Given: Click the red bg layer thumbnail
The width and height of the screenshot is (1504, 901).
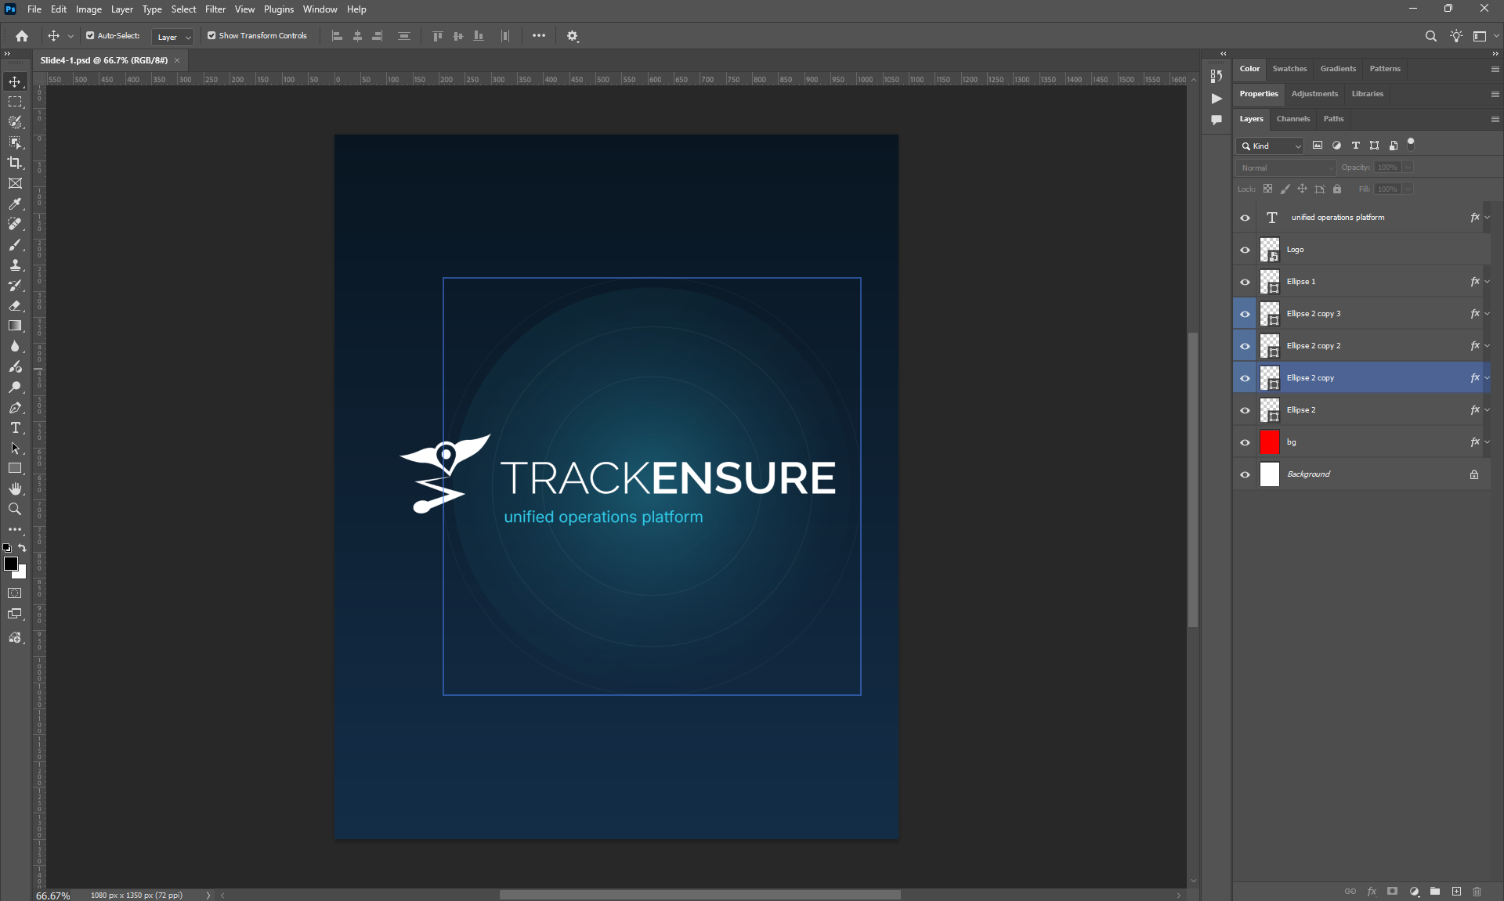Looking at the screenshot, I should click(1269, 442).
